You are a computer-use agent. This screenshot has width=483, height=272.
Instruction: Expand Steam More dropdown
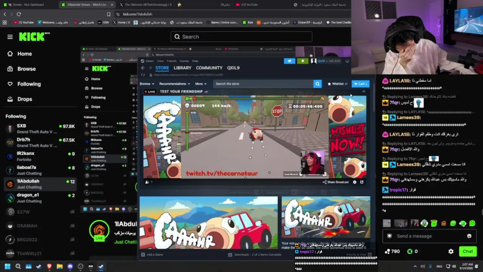click(201, 84)
